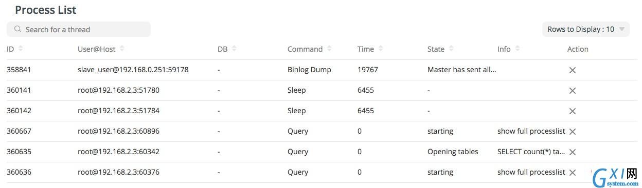Sort by User@Host column arrows

coord(122,49)
